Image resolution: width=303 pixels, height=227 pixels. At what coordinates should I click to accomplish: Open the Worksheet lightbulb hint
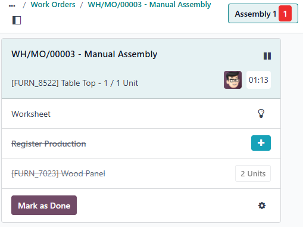pyautogui.click(x=261, y=114)
